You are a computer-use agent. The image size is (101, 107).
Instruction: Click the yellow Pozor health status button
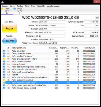pyautogui.click(x=10, y=28)
